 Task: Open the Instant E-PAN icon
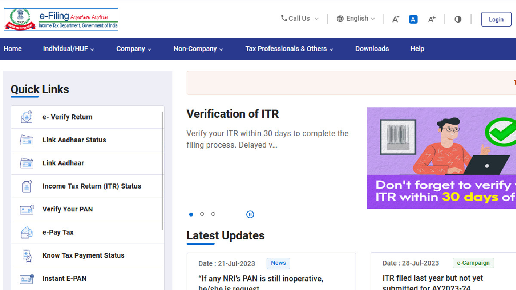[x=26, y=278]
